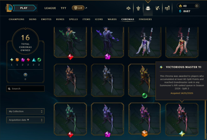The image size is (207, 140).
Task: Click the chroma search field
Action: pyautogui.click(x=25, y=89)
